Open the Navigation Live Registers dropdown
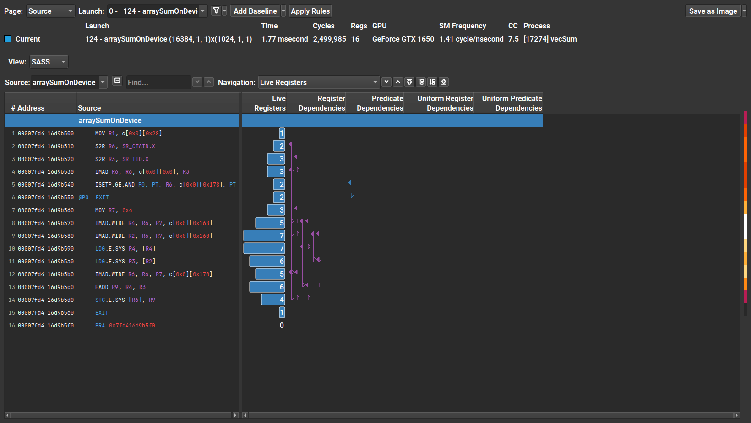 [319, 82]
